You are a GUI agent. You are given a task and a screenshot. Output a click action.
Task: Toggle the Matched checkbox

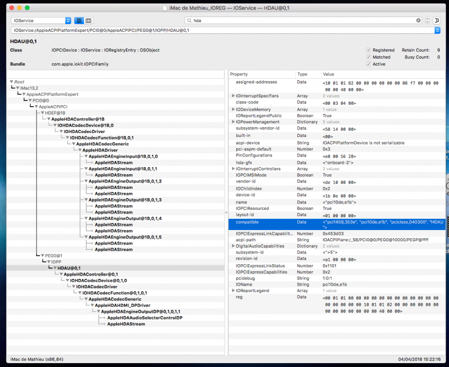point(369,57)
